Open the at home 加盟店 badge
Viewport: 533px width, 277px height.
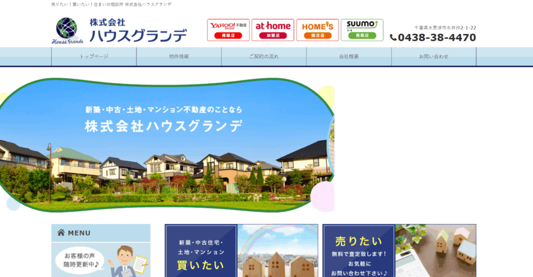[273, 30]
